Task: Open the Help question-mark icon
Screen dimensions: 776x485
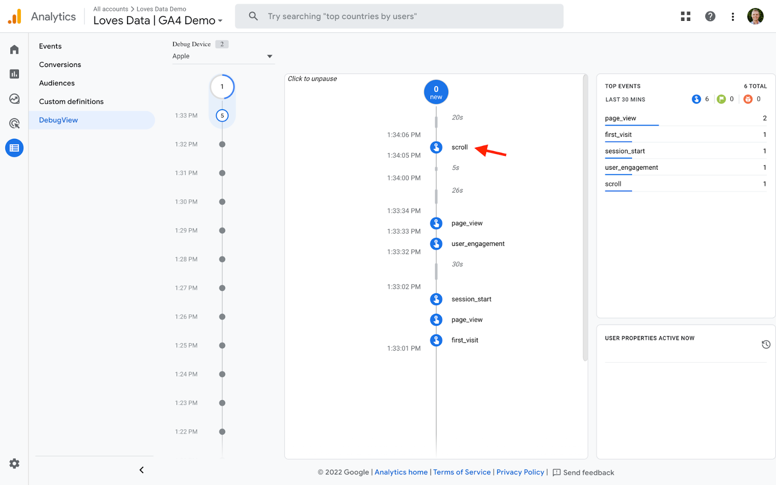Action: tap(710, 16)
